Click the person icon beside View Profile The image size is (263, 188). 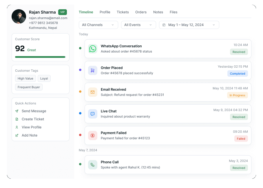[x=17, y=127]
